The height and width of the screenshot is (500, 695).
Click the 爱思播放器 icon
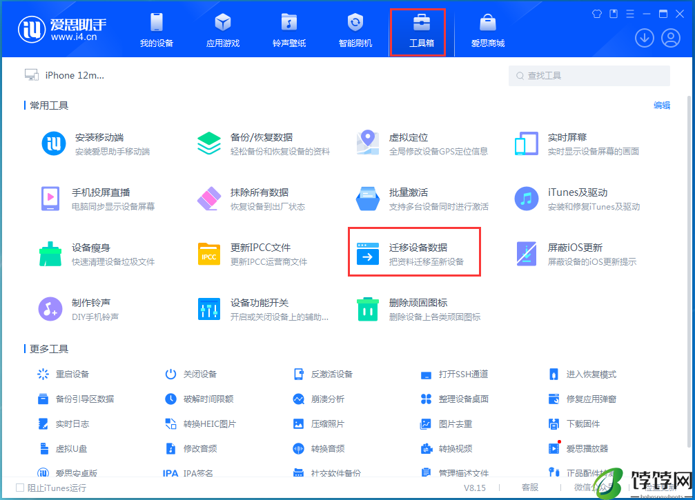tap(554, 449)
